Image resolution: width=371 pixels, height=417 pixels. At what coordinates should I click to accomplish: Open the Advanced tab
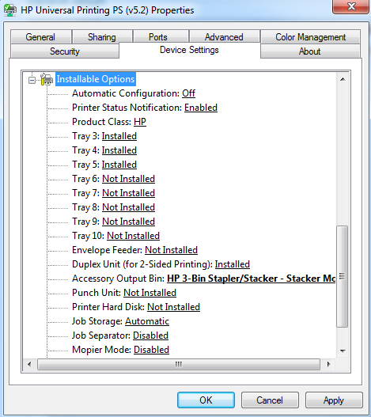[224, 37]
